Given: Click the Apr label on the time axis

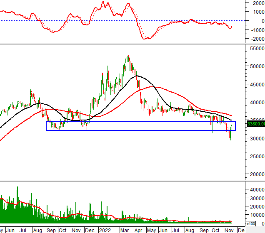Looking at the screenshot, I should tap(138, 229).
